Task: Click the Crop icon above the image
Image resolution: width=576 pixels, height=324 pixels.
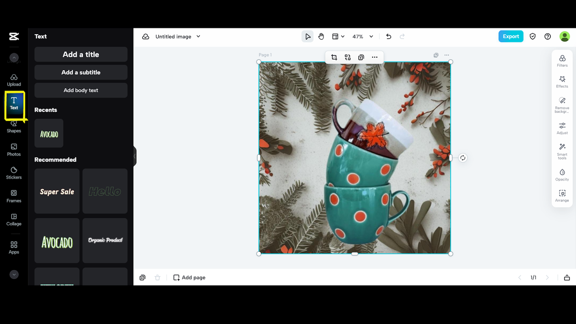Action: pos(334,57)
